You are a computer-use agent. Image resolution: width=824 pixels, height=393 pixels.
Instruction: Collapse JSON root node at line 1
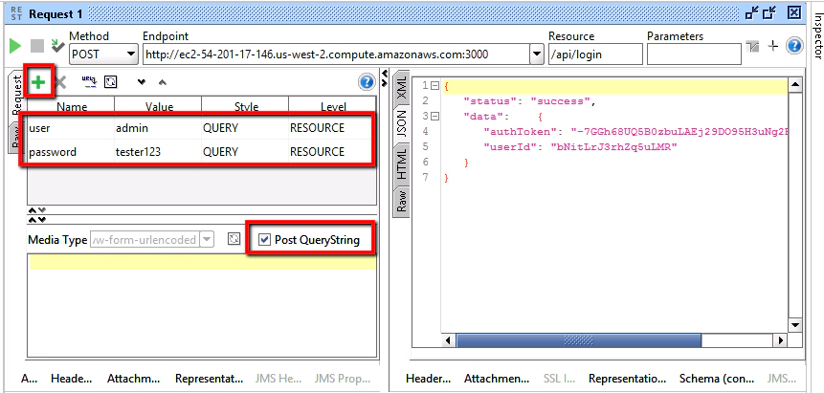pyautogui.click(x=434, y=86)
